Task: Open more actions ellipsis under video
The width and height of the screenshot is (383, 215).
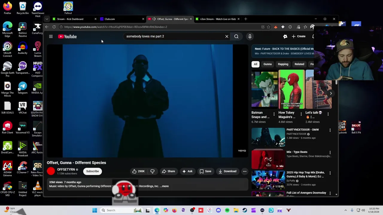Action: click(x=244, y=171)
